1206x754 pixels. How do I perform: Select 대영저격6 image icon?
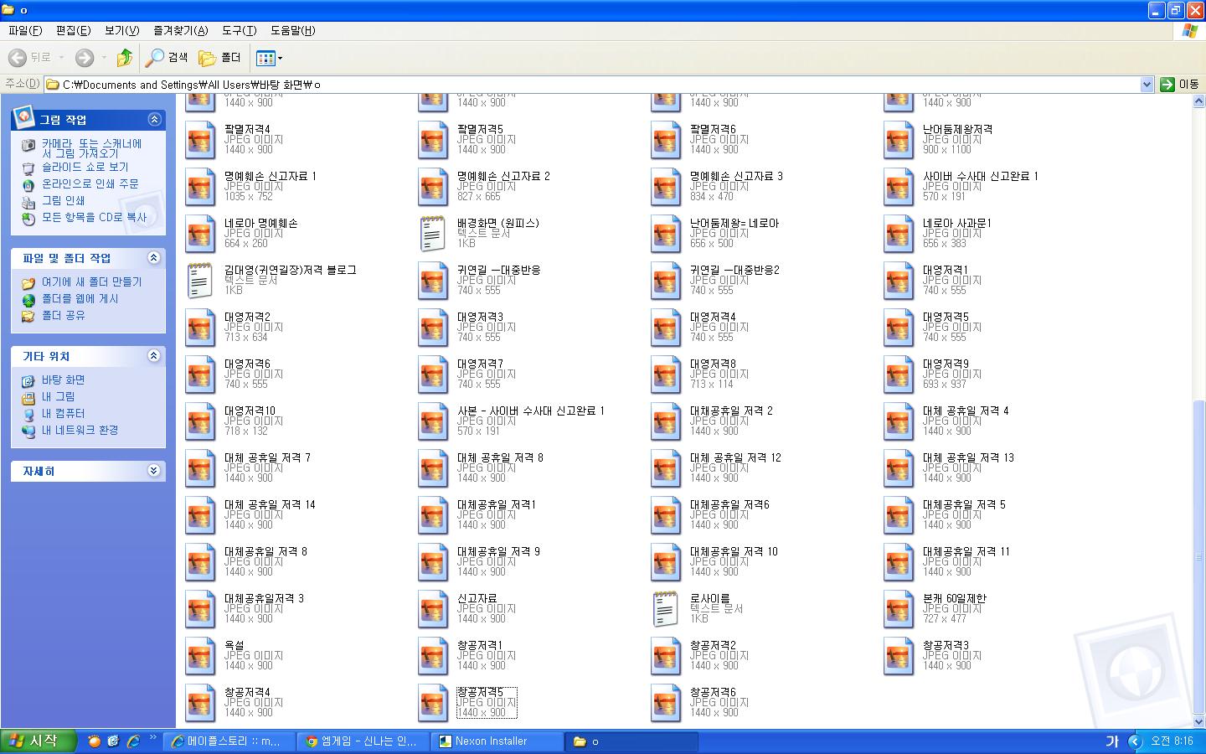(x=200, y=374)
